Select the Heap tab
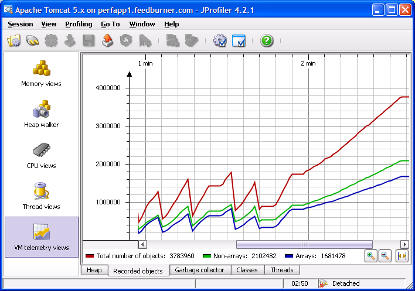The image size is (415, 291). pos(94,270)
